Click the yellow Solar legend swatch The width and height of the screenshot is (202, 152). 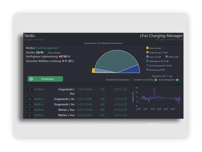[147, 48]
